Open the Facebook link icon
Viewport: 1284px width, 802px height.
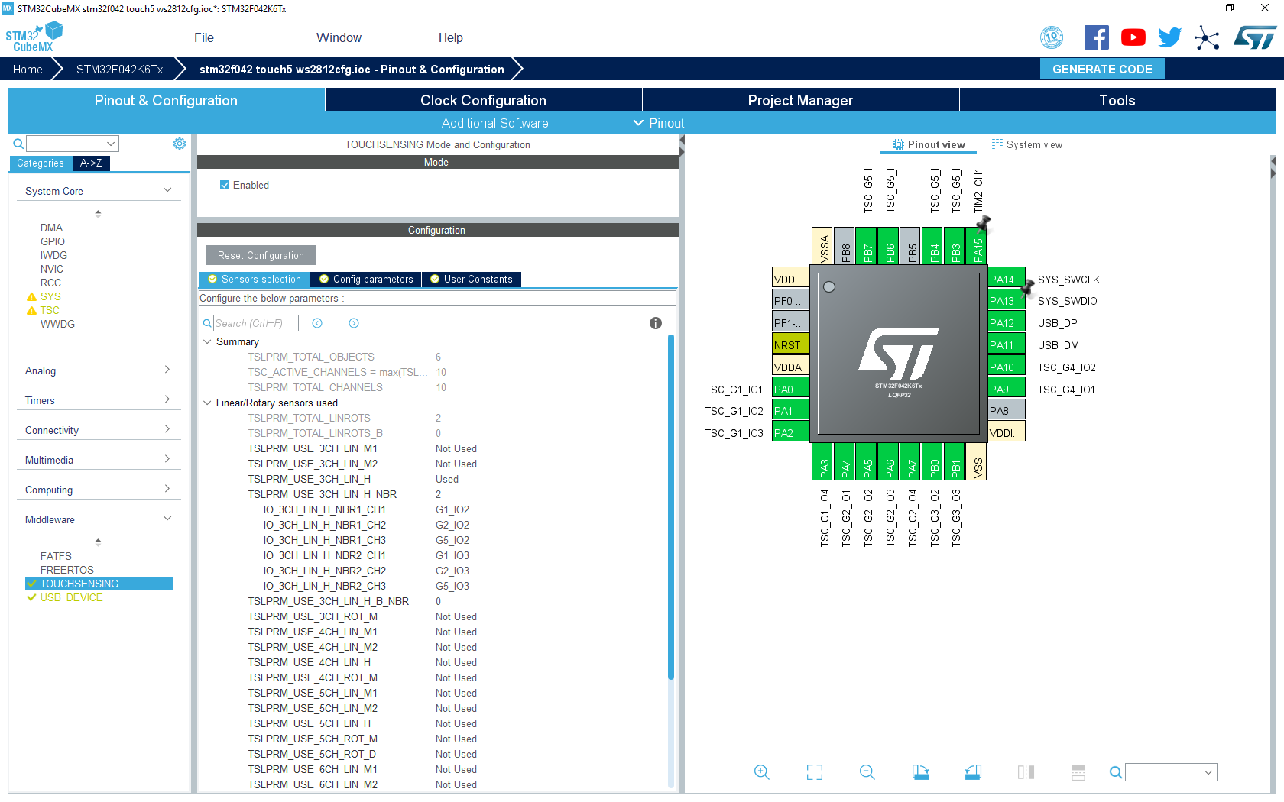(1096, 37)
